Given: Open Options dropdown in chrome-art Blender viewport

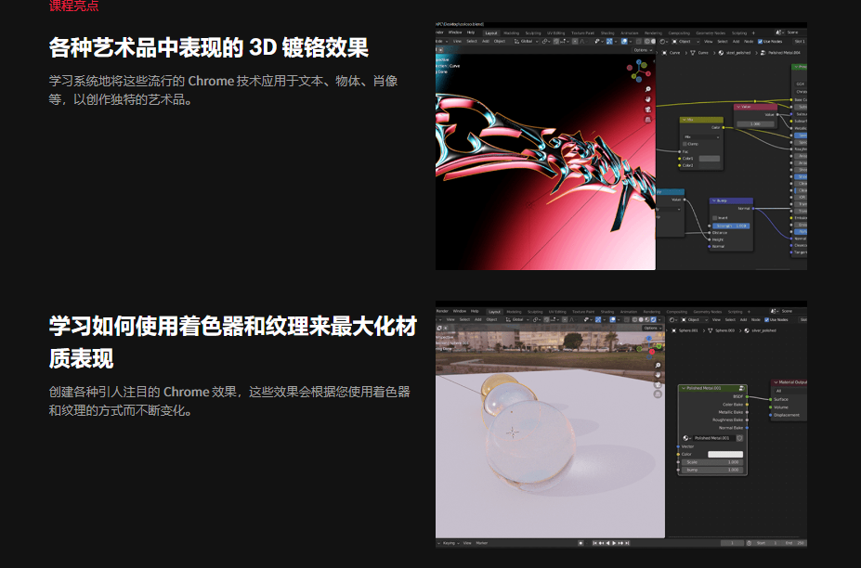Looking at the screenshot, I should [x=643, y=50].
